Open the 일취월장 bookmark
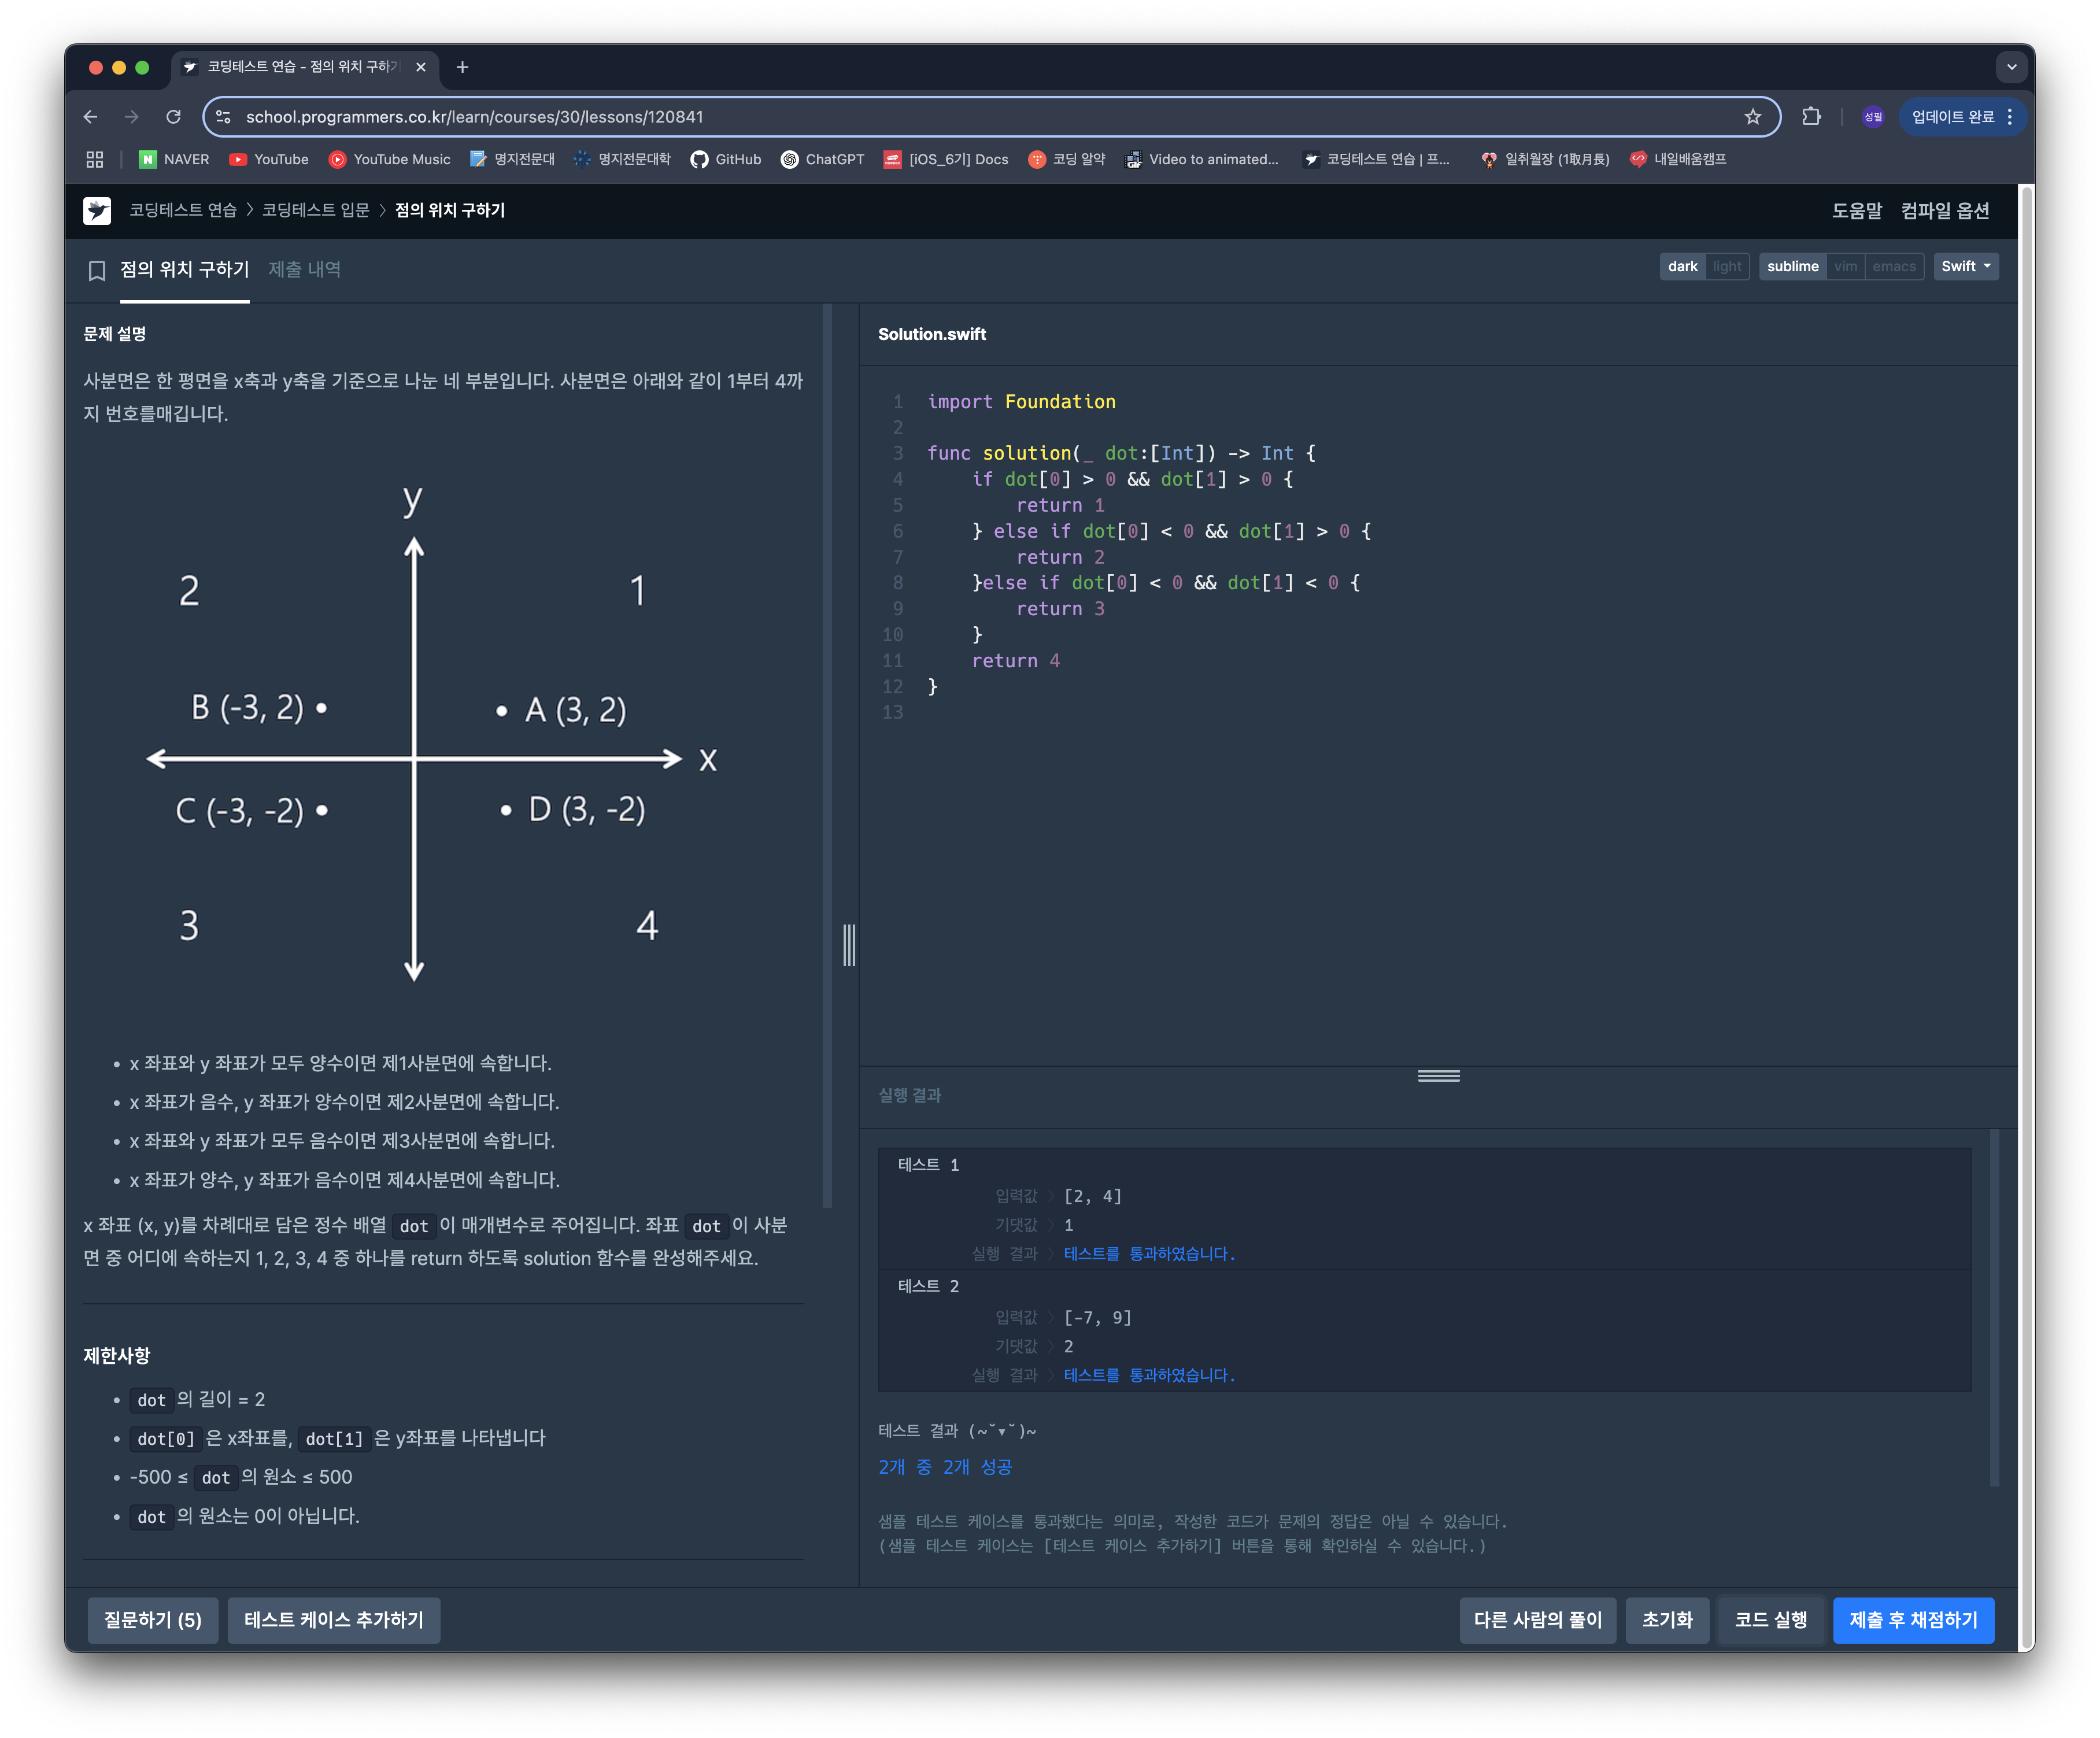Image resolution: width=2100 pixels, height=1738 pixels. pos(1545,159)
